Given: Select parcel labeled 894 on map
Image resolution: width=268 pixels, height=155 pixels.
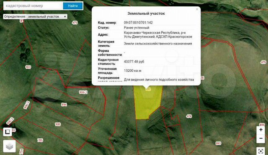Looking at the screenshot, I should tap(64, 105).
